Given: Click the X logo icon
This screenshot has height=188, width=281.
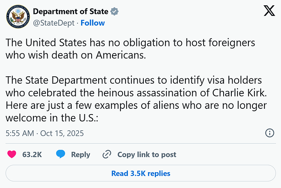Looking at the screenshot, I should coord(269,11).
